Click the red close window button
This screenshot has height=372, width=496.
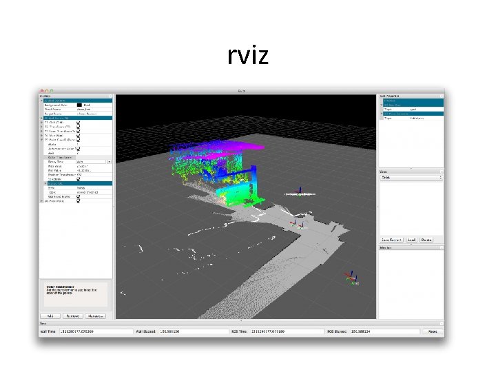[43, 91]
